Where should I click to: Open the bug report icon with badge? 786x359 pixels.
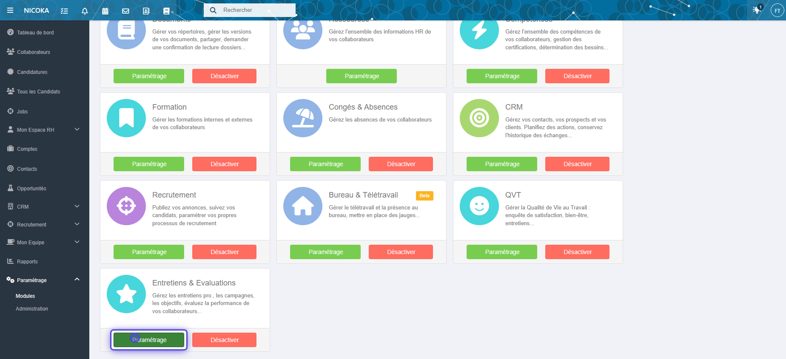coord(757,10)
